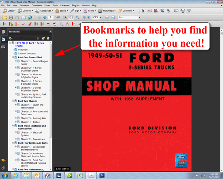Click the Print icon in toolbar
Viewport: 223px width, 179px height.
coord(12,18)
